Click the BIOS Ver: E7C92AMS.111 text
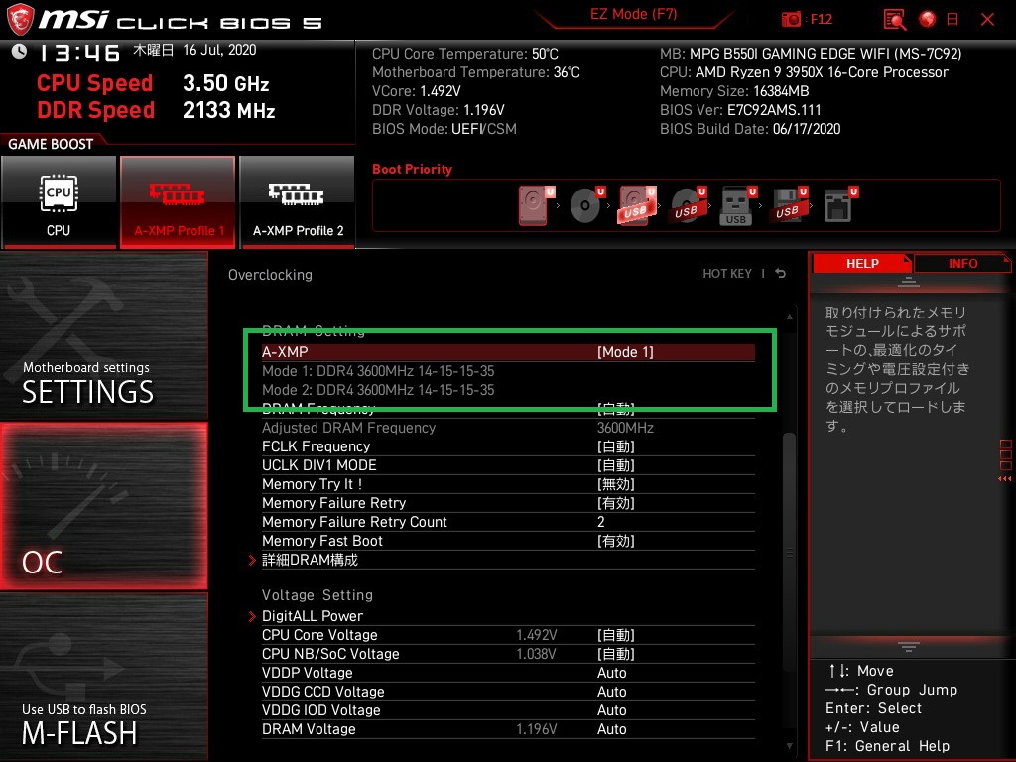1016x762 pixels. point(740,110)
